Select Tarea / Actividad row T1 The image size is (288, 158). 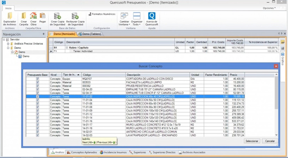click(163, 51)
